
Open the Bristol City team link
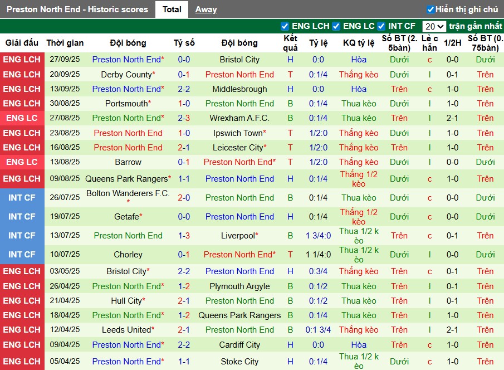point(239,60)
